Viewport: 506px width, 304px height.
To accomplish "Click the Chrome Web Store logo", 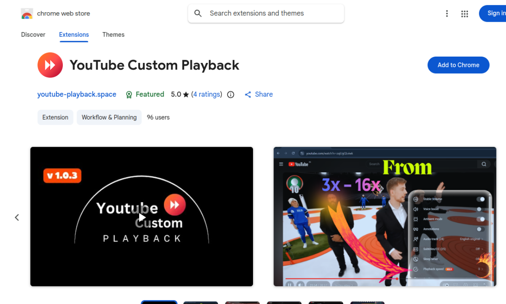I will click(x=26, y=13).
